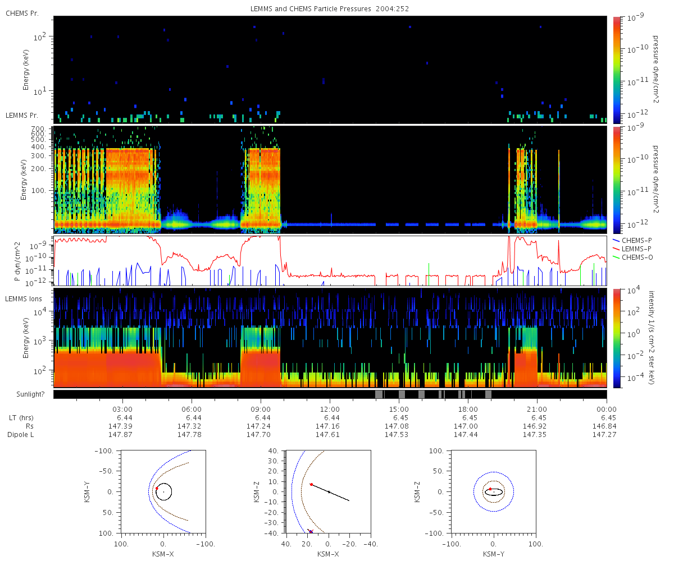Click the purple marker at bottom of KSM-X/KSM-Z plot
Image resolution: width=674 pixels, height=561 pixels.
pyautogui.click(x=311, y=531)
